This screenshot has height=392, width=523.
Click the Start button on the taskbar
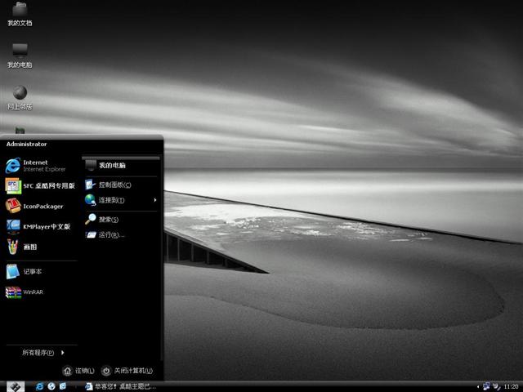(15, 385)
